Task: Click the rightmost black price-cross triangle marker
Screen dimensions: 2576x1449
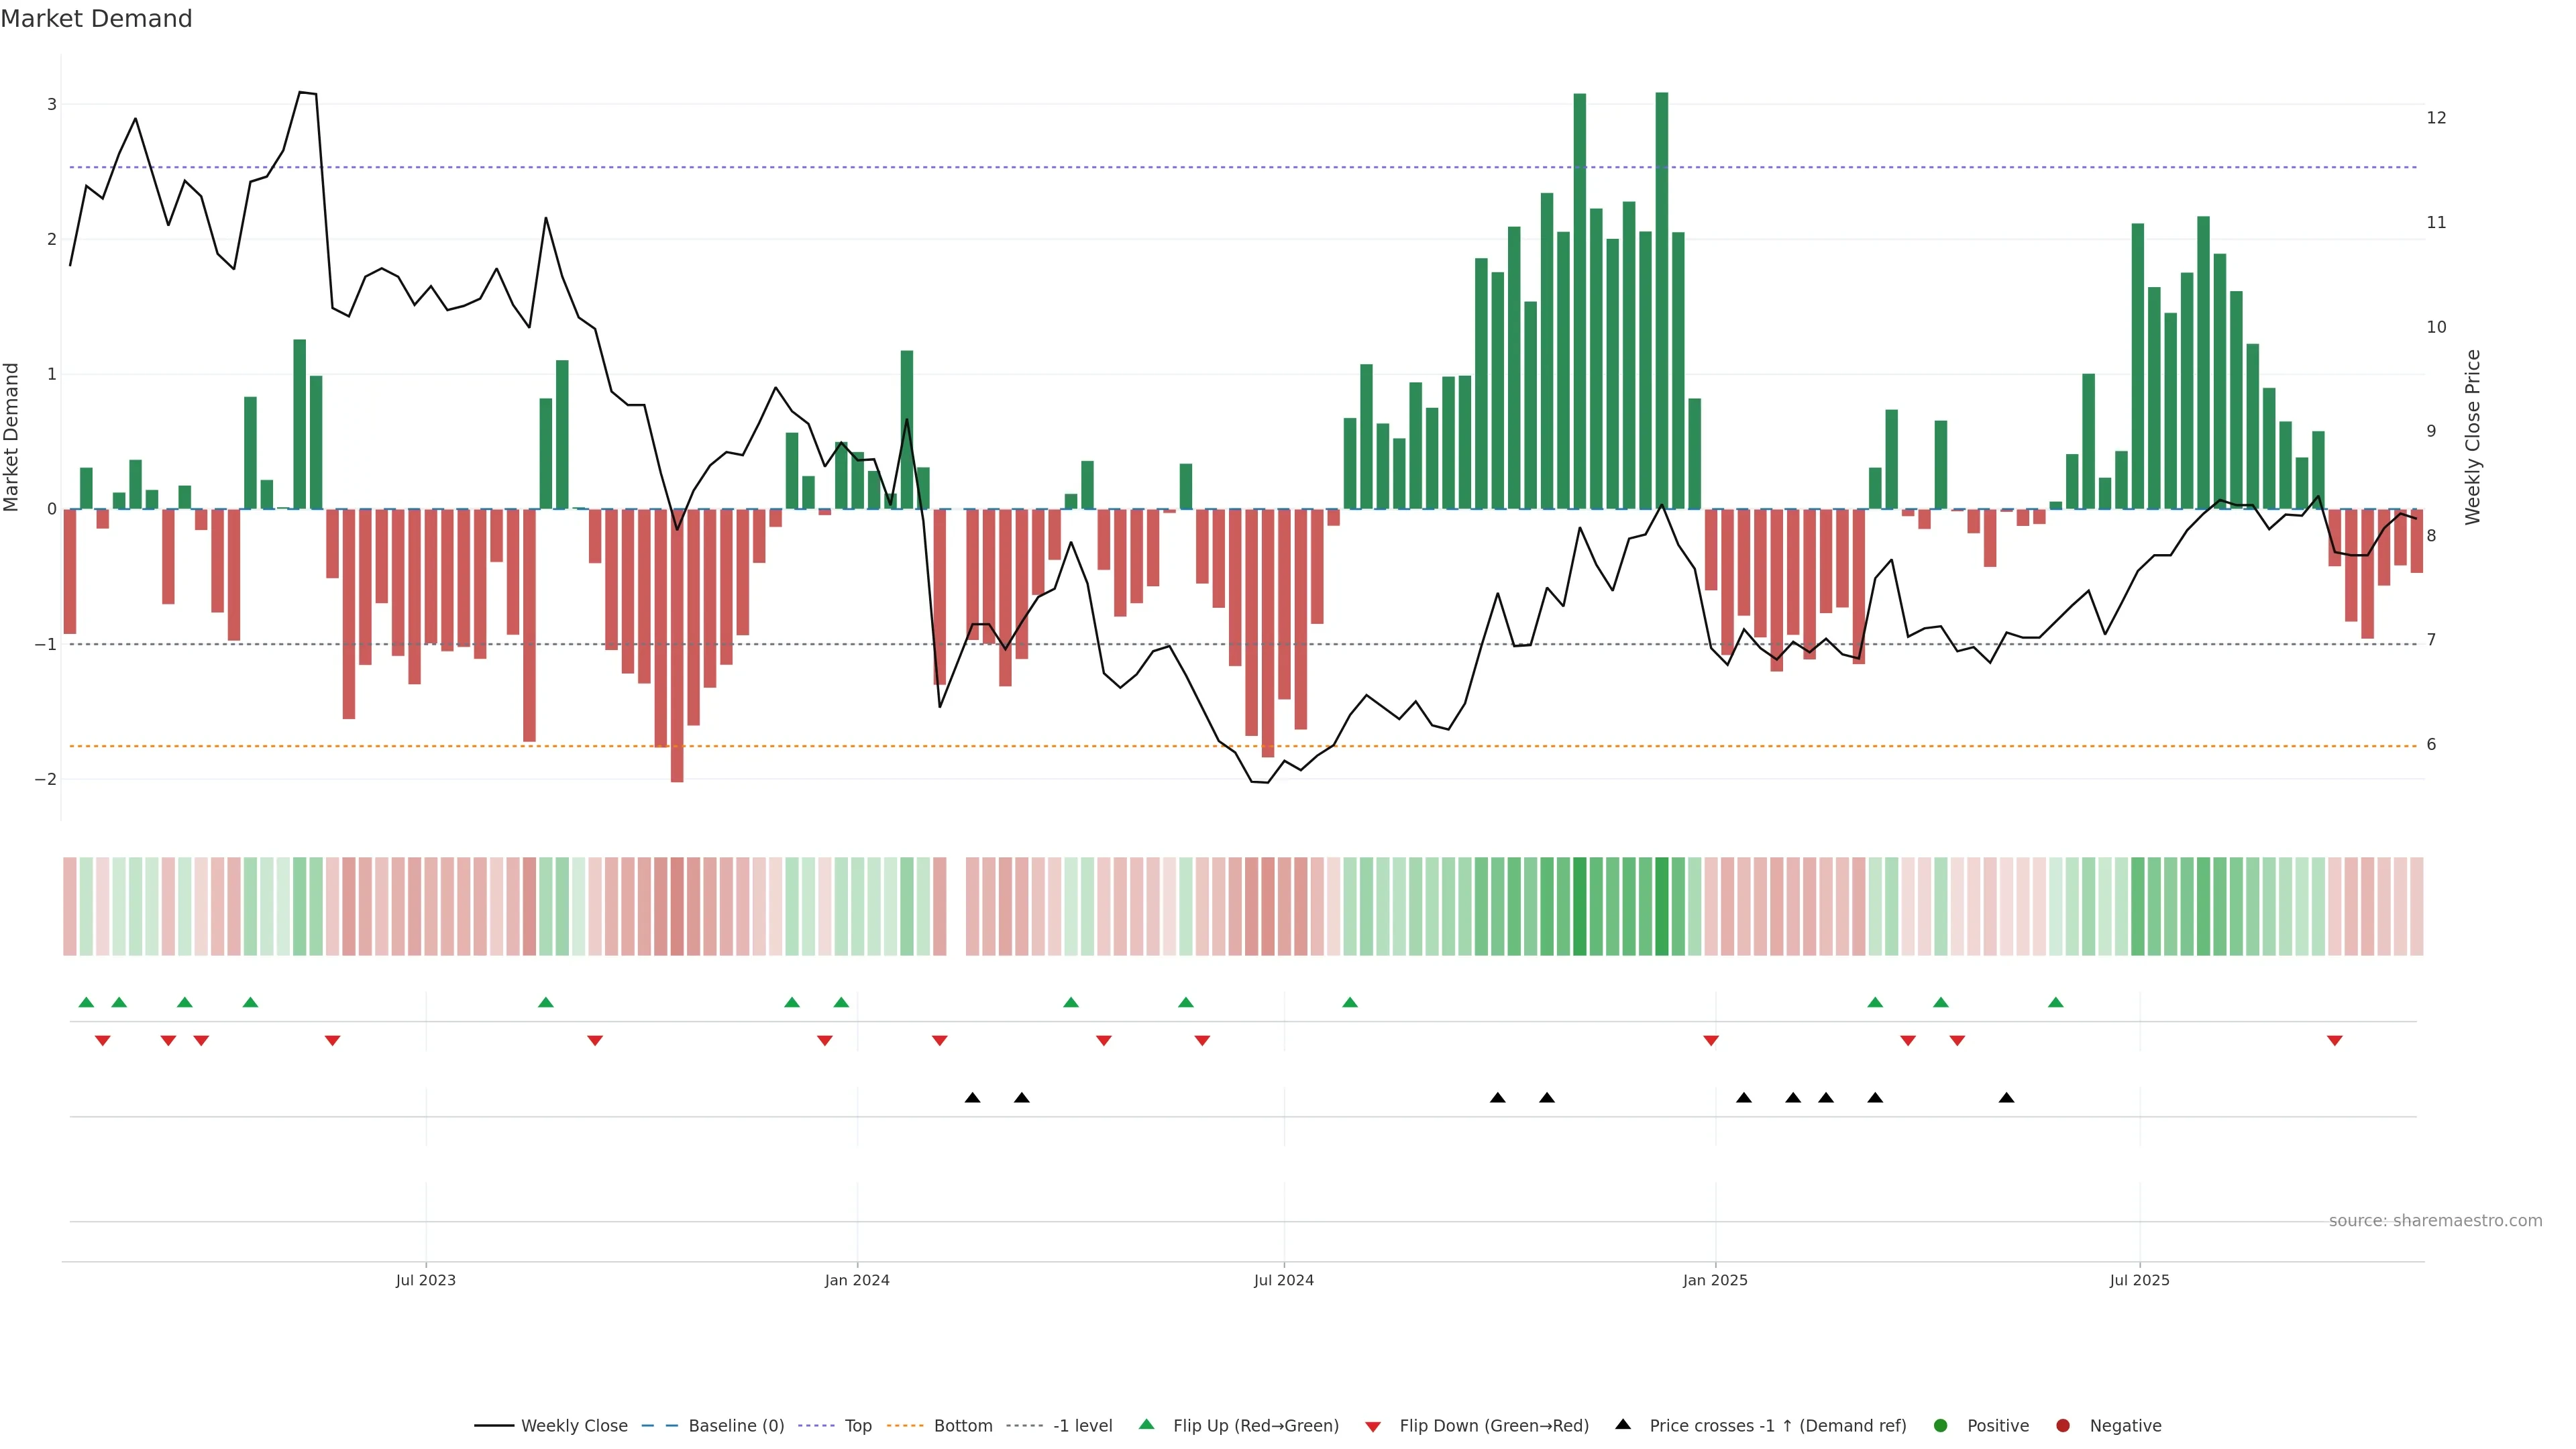Action: click(x=2006, y=1098)
